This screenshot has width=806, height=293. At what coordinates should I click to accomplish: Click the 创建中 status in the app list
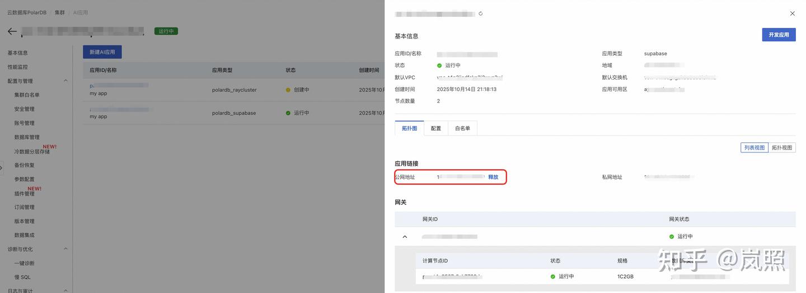pyautogui.click(x=297, y=89)
